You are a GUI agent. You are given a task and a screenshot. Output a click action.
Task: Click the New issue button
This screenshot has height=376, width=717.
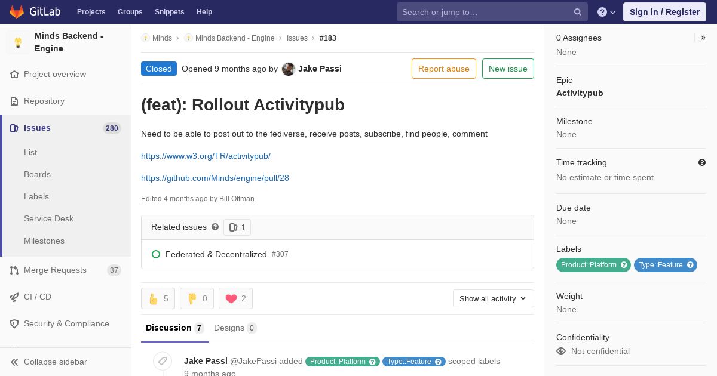[x=508, y=69]
